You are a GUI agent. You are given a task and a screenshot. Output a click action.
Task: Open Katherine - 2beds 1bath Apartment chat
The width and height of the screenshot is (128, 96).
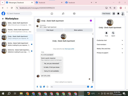17,51
